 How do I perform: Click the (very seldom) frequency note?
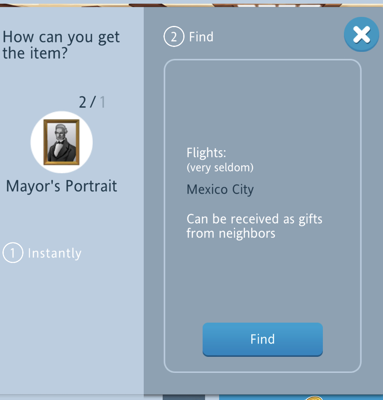tap(220, 167)
